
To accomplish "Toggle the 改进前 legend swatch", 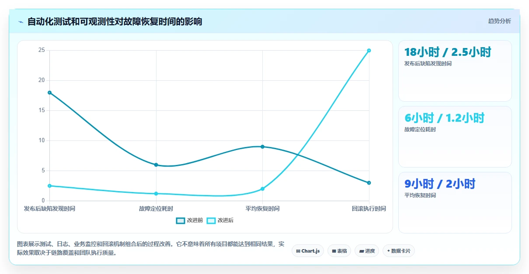I will (181, 220).
